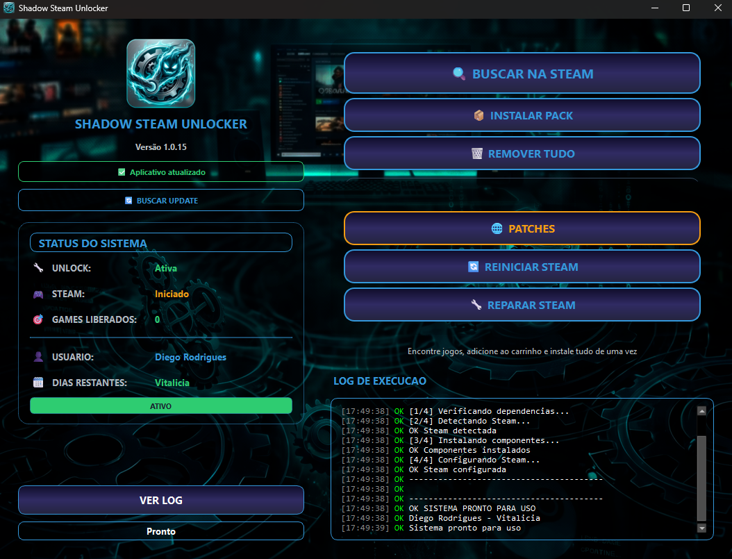Click log line '[1/4] Verificando dependencias...'

pos(489,411)
